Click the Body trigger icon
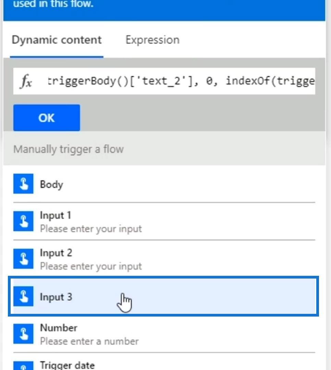 click(23, 184)
